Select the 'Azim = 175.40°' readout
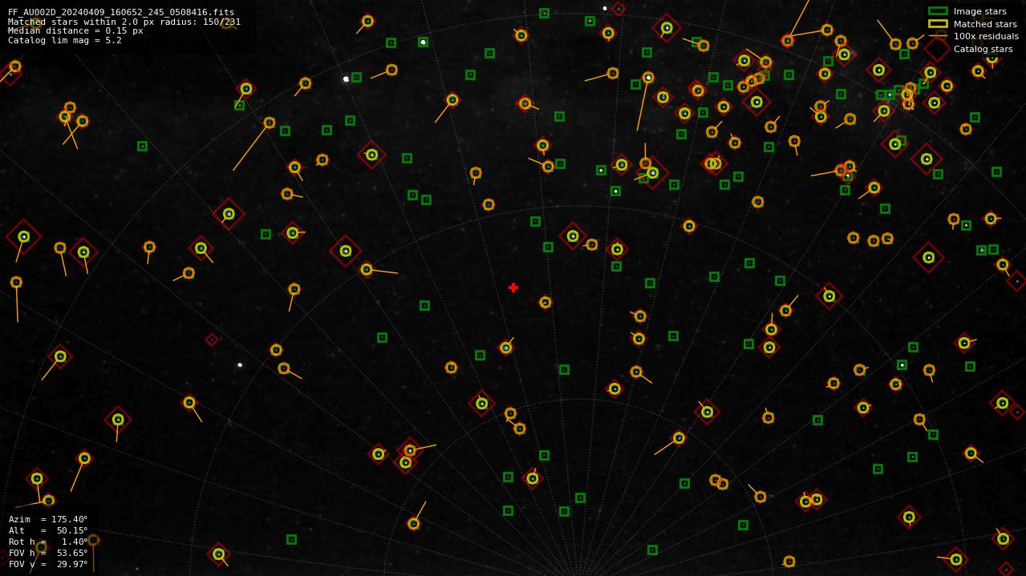The height and width of the screenshot is (576, 1026). tap(48, 519)
